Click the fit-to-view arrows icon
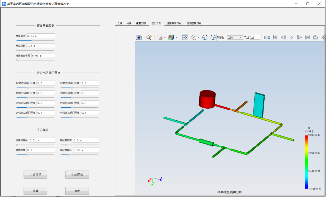This screenshot has height=197, width=326. [x=185, y=37]
